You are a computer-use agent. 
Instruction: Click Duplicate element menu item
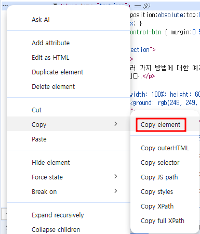click(x=69, y=72)
